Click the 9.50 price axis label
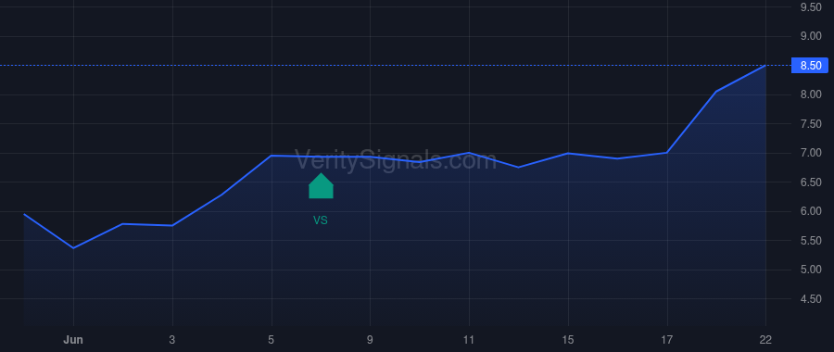Screen dimensions: 834x352 [x=811, y=6]
